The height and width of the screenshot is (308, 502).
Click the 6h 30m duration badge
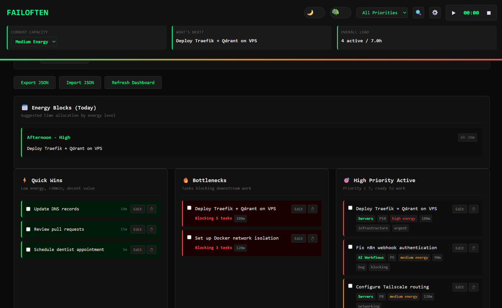(x=467, y=137)
